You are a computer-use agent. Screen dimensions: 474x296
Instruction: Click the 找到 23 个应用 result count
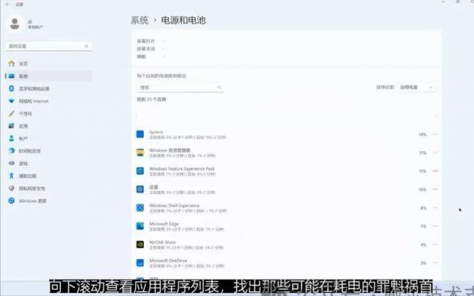[152, 99]
